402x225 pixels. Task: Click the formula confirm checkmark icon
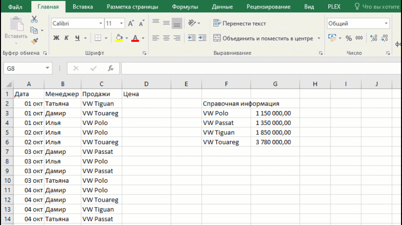pos(94,68)
